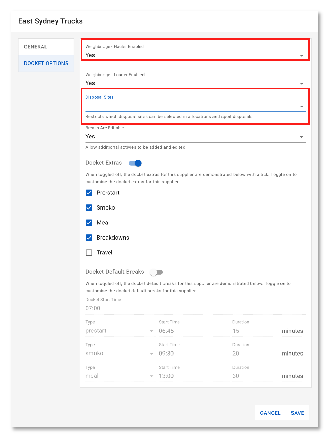Click the prestart Duration field

255,331
